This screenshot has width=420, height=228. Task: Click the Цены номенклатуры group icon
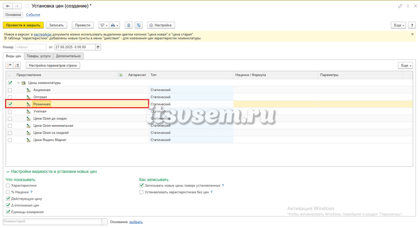23,83
